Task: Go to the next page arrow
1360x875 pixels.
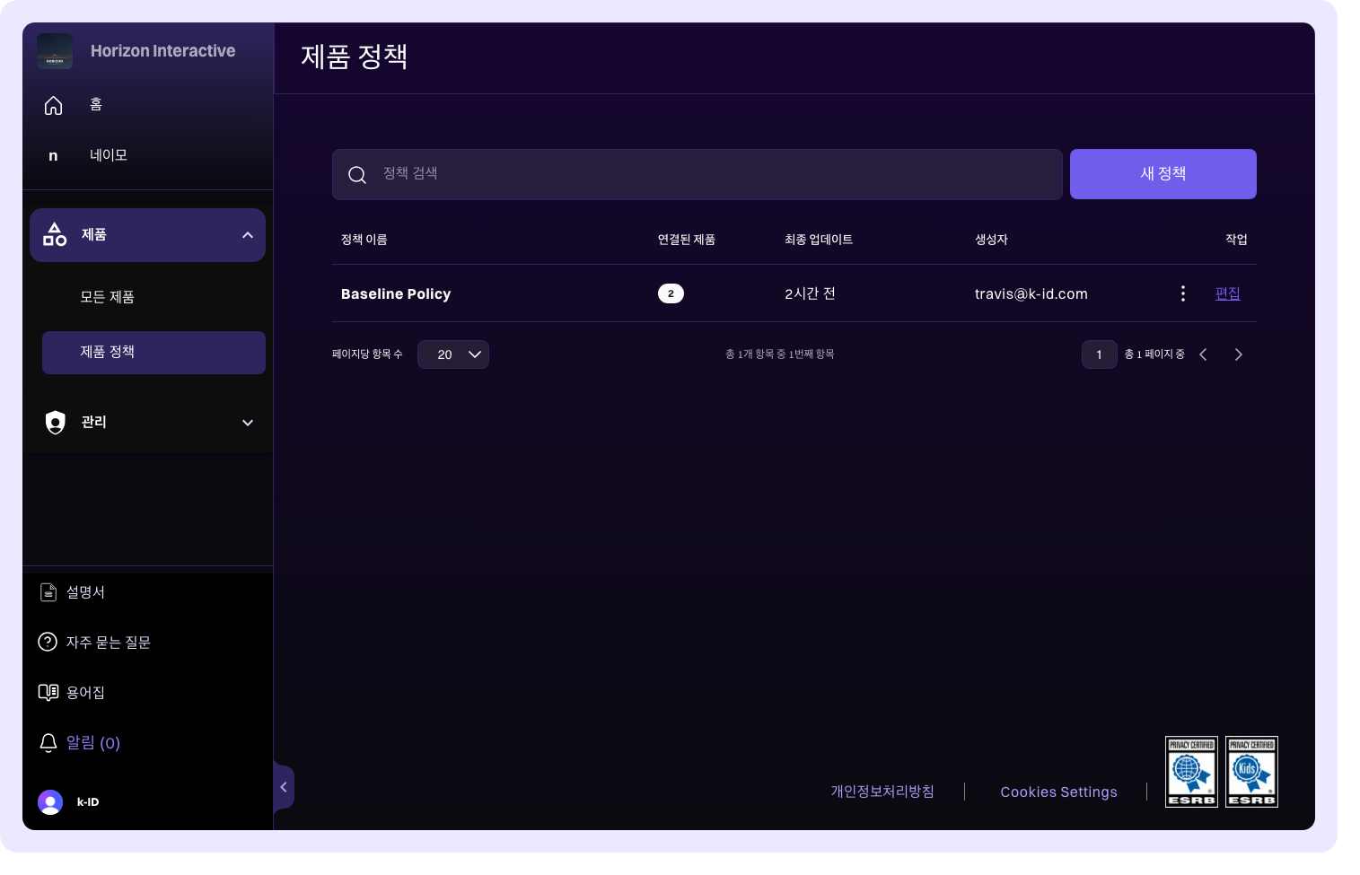Action: click(x=1239, y=354)
